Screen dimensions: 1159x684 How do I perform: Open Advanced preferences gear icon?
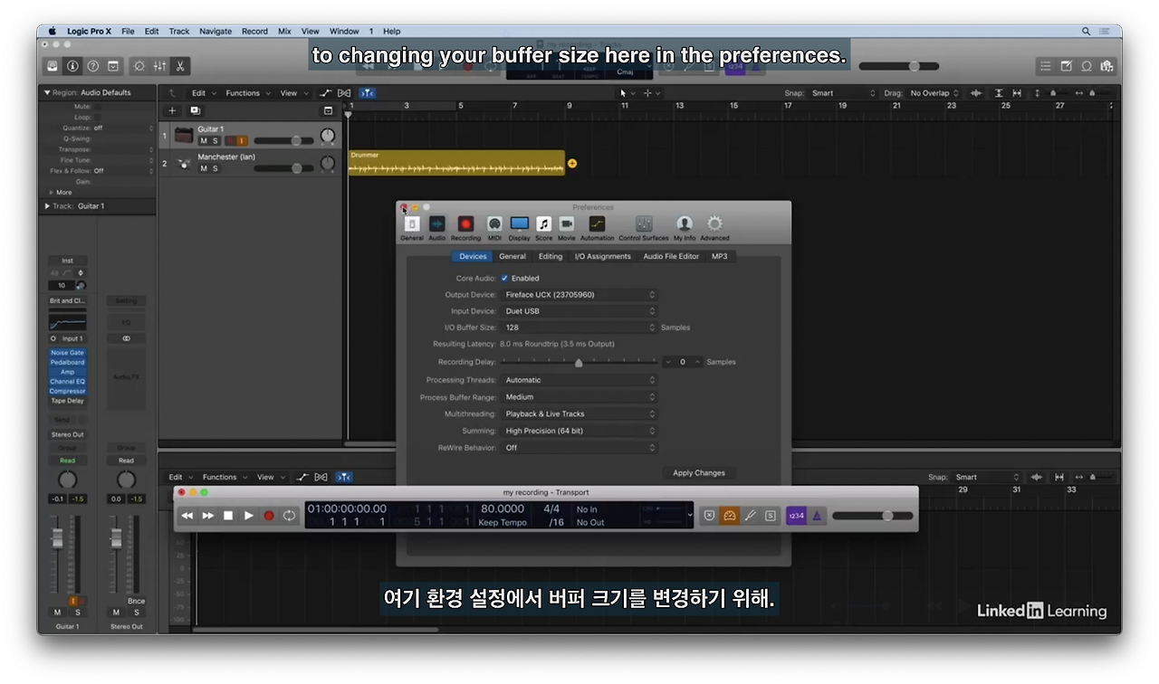click(x=714, y=228)
